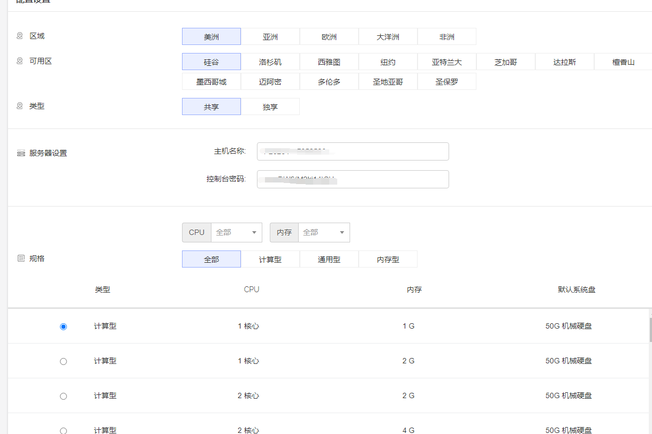Click the pin icon beside 类型

point(20,106)
